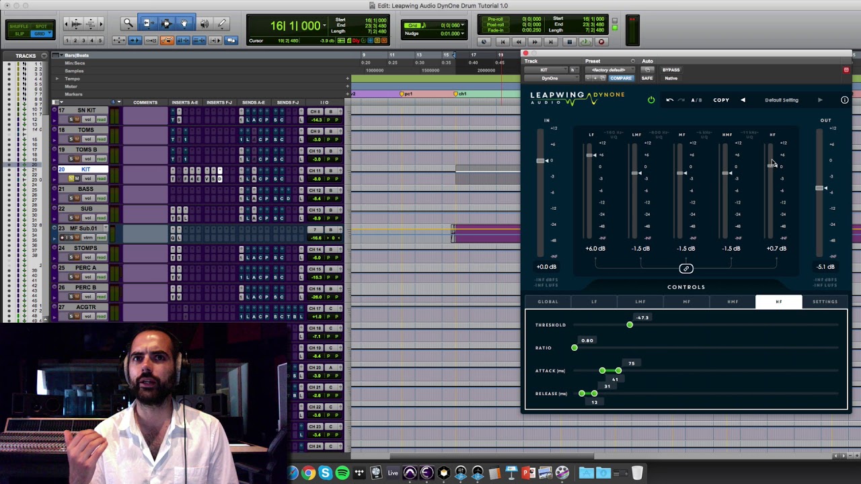Click zoom preset 5 button
This screenshot has width=861, height=484.
click(101, 41)
